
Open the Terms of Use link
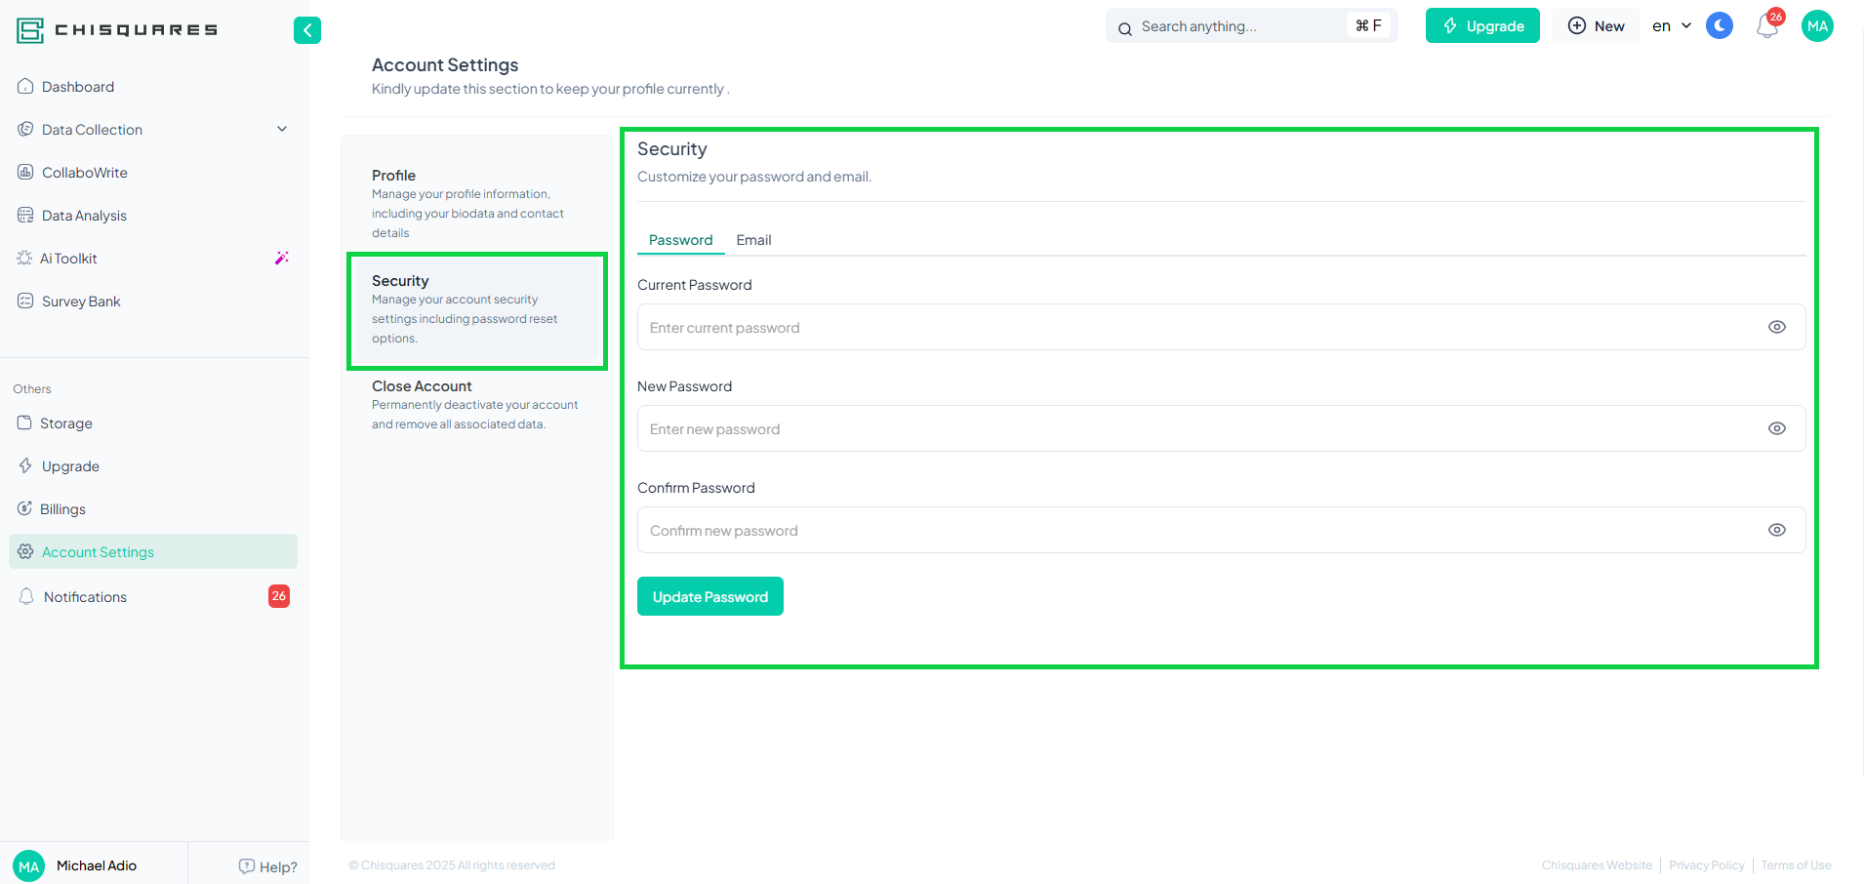click(1796, 865)
